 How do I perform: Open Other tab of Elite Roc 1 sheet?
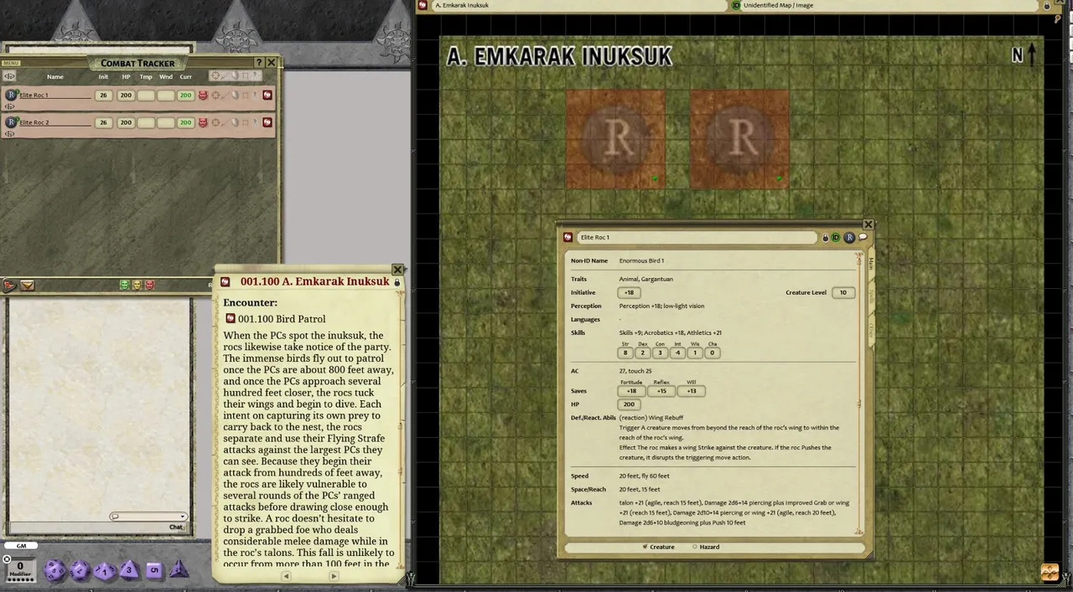point(871,330)
